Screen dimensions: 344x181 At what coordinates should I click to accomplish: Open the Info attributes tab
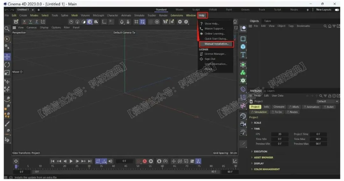point(266,107)
